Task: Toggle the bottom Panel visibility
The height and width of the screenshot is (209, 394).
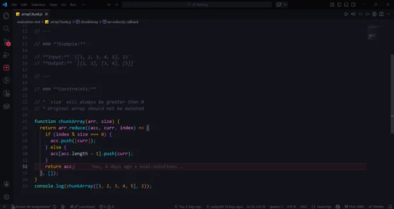Action: pos(346,5)
